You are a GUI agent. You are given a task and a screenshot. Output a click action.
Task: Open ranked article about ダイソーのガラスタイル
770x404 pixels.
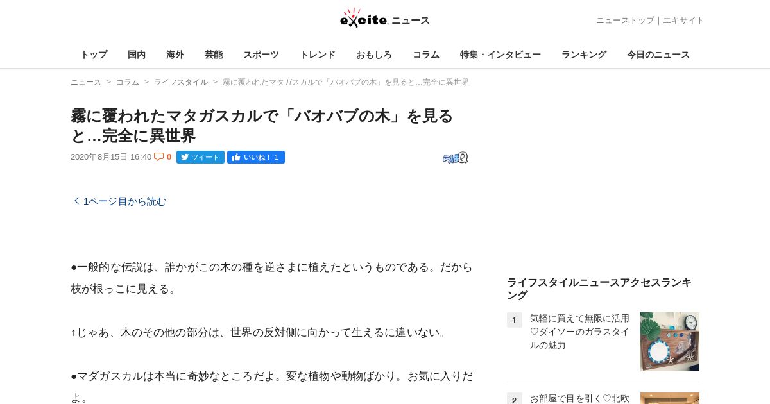pos(580,332)
